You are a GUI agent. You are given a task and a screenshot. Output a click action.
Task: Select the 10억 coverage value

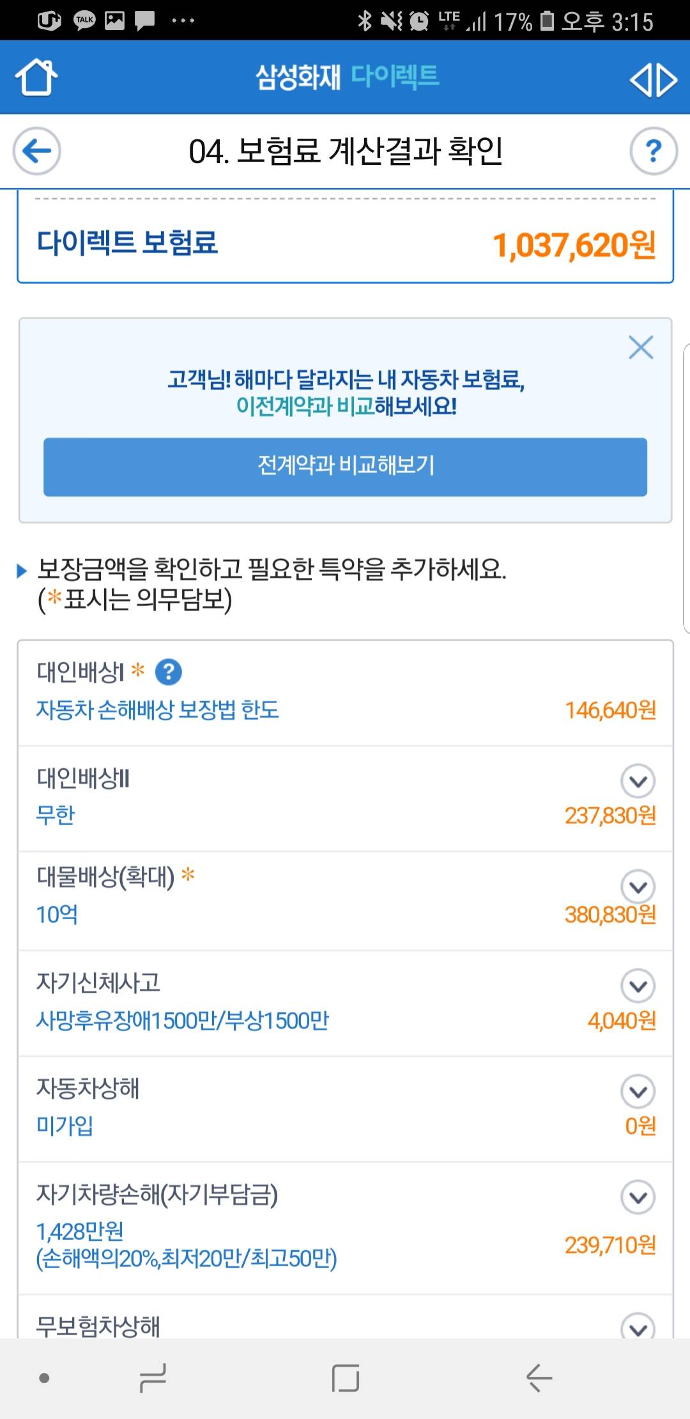(57, 915)
